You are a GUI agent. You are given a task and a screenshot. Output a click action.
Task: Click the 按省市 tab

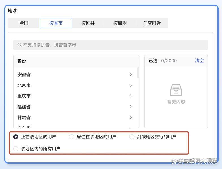[x=56, y=23]
